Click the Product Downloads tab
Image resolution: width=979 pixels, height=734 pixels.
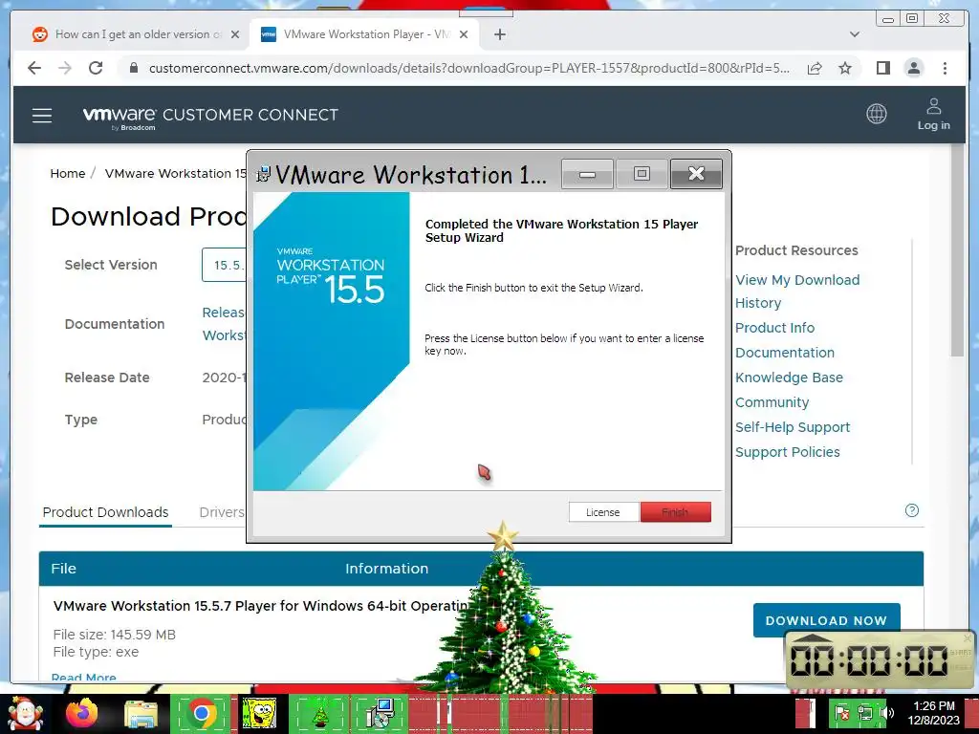[x=105, y=512]
